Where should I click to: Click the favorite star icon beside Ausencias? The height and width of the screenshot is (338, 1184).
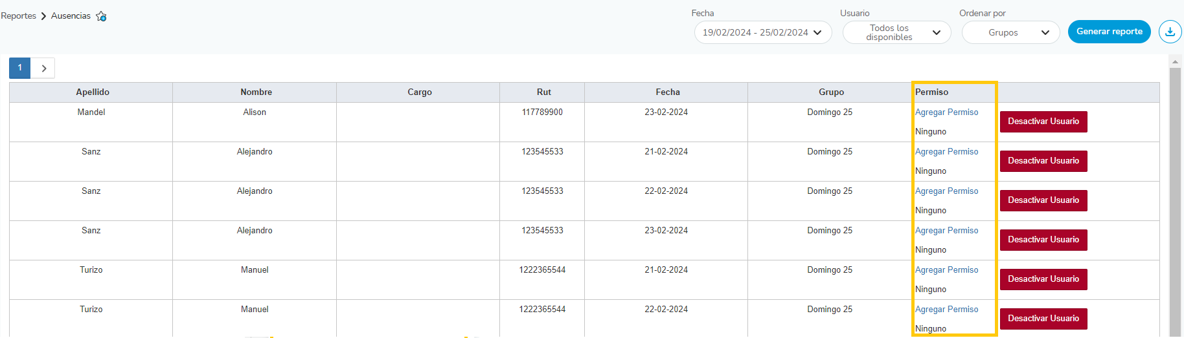[x=101, y=16]
